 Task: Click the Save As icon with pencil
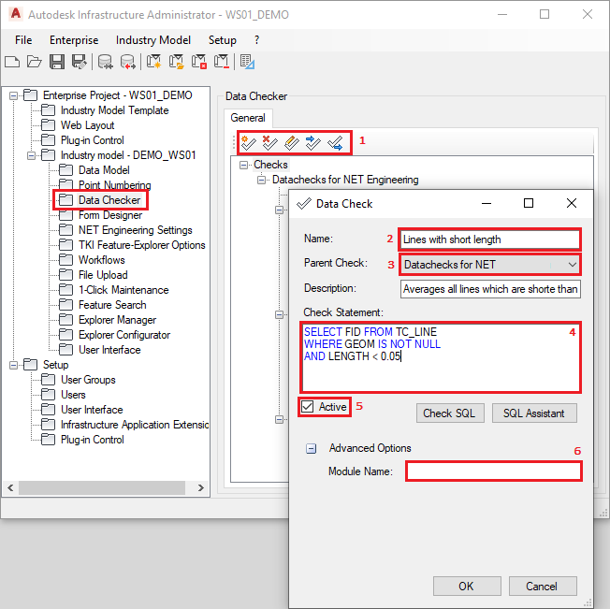tap(80, 62)
